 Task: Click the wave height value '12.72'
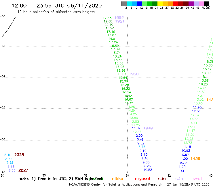pos(188,143)
